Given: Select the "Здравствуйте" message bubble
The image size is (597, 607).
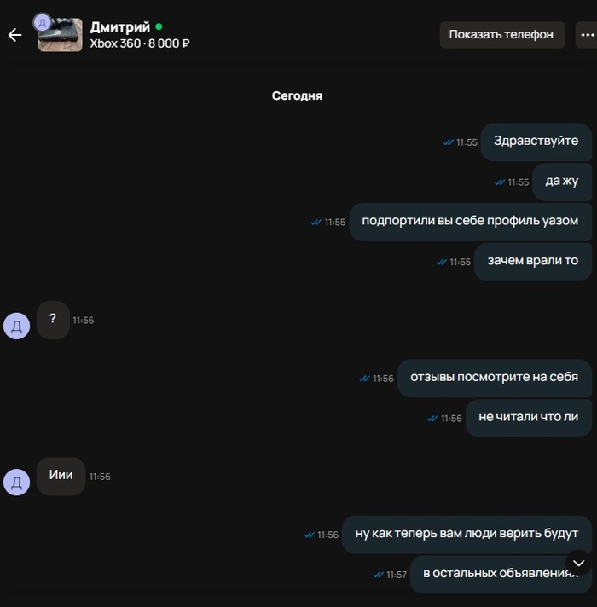Looking at the screenshot, I should click(x=536, y=142).
